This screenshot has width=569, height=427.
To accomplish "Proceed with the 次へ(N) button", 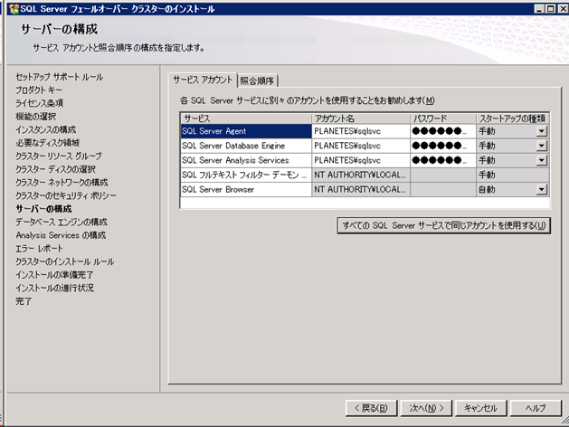I will point(426,408).
